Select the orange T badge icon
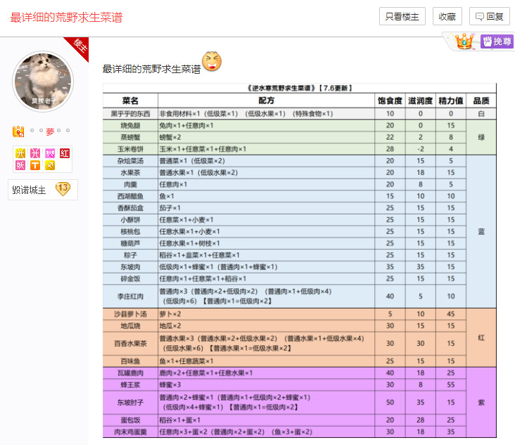The height and width of the screenshot is (445, 515). pyautogui.click(x=34, y=165)
